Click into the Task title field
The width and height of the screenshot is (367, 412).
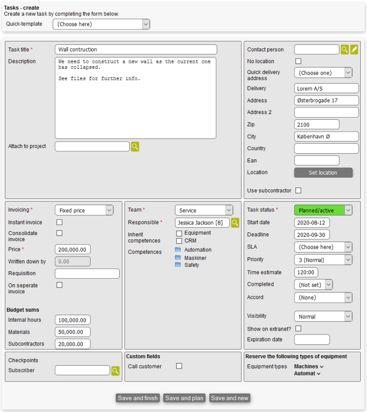click(136, 49)
